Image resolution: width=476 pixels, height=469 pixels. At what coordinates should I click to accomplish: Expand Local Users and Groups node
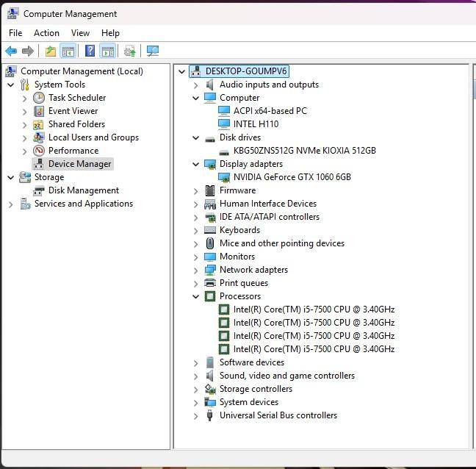click(x=24, y=138)
